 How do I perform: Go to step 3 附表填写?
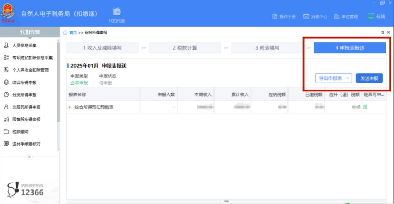click(x=267, y=48)
